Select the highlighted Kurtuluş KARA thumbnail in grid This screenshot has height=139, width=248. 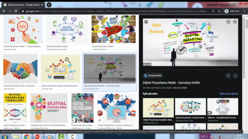110,69
